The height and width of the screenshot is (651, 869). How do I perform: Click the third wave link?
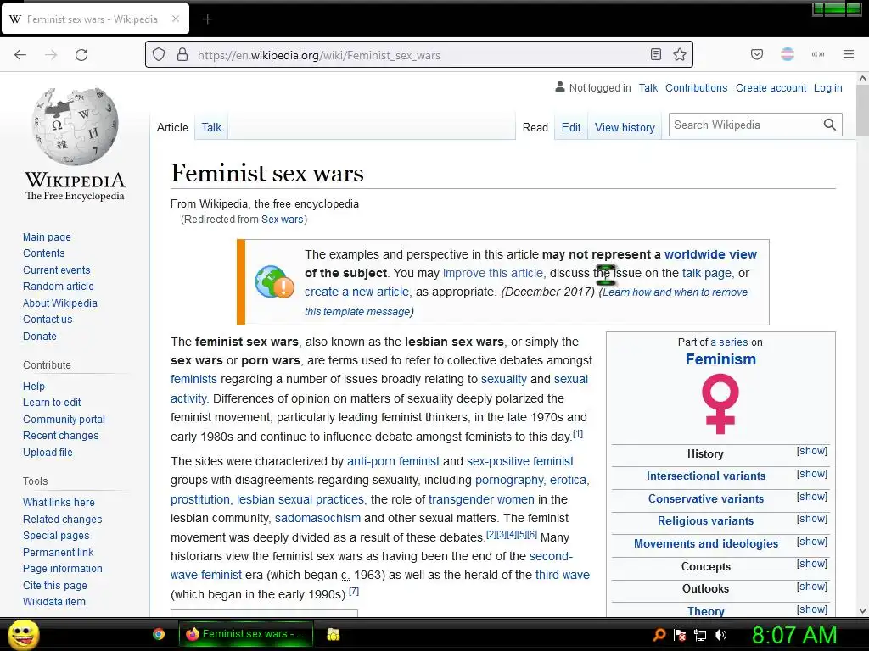[x=562, y=575]
